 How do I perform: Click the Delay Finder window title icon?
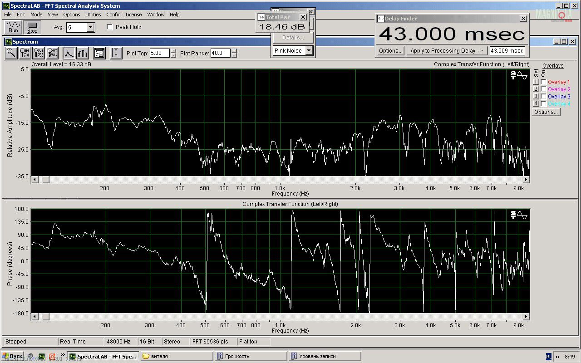(380, 19)
